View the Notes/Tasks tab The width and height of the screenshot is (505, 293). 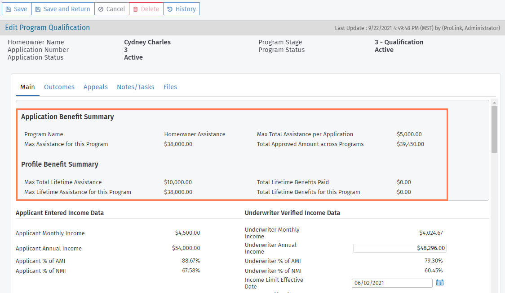click(x=135, y=87)
